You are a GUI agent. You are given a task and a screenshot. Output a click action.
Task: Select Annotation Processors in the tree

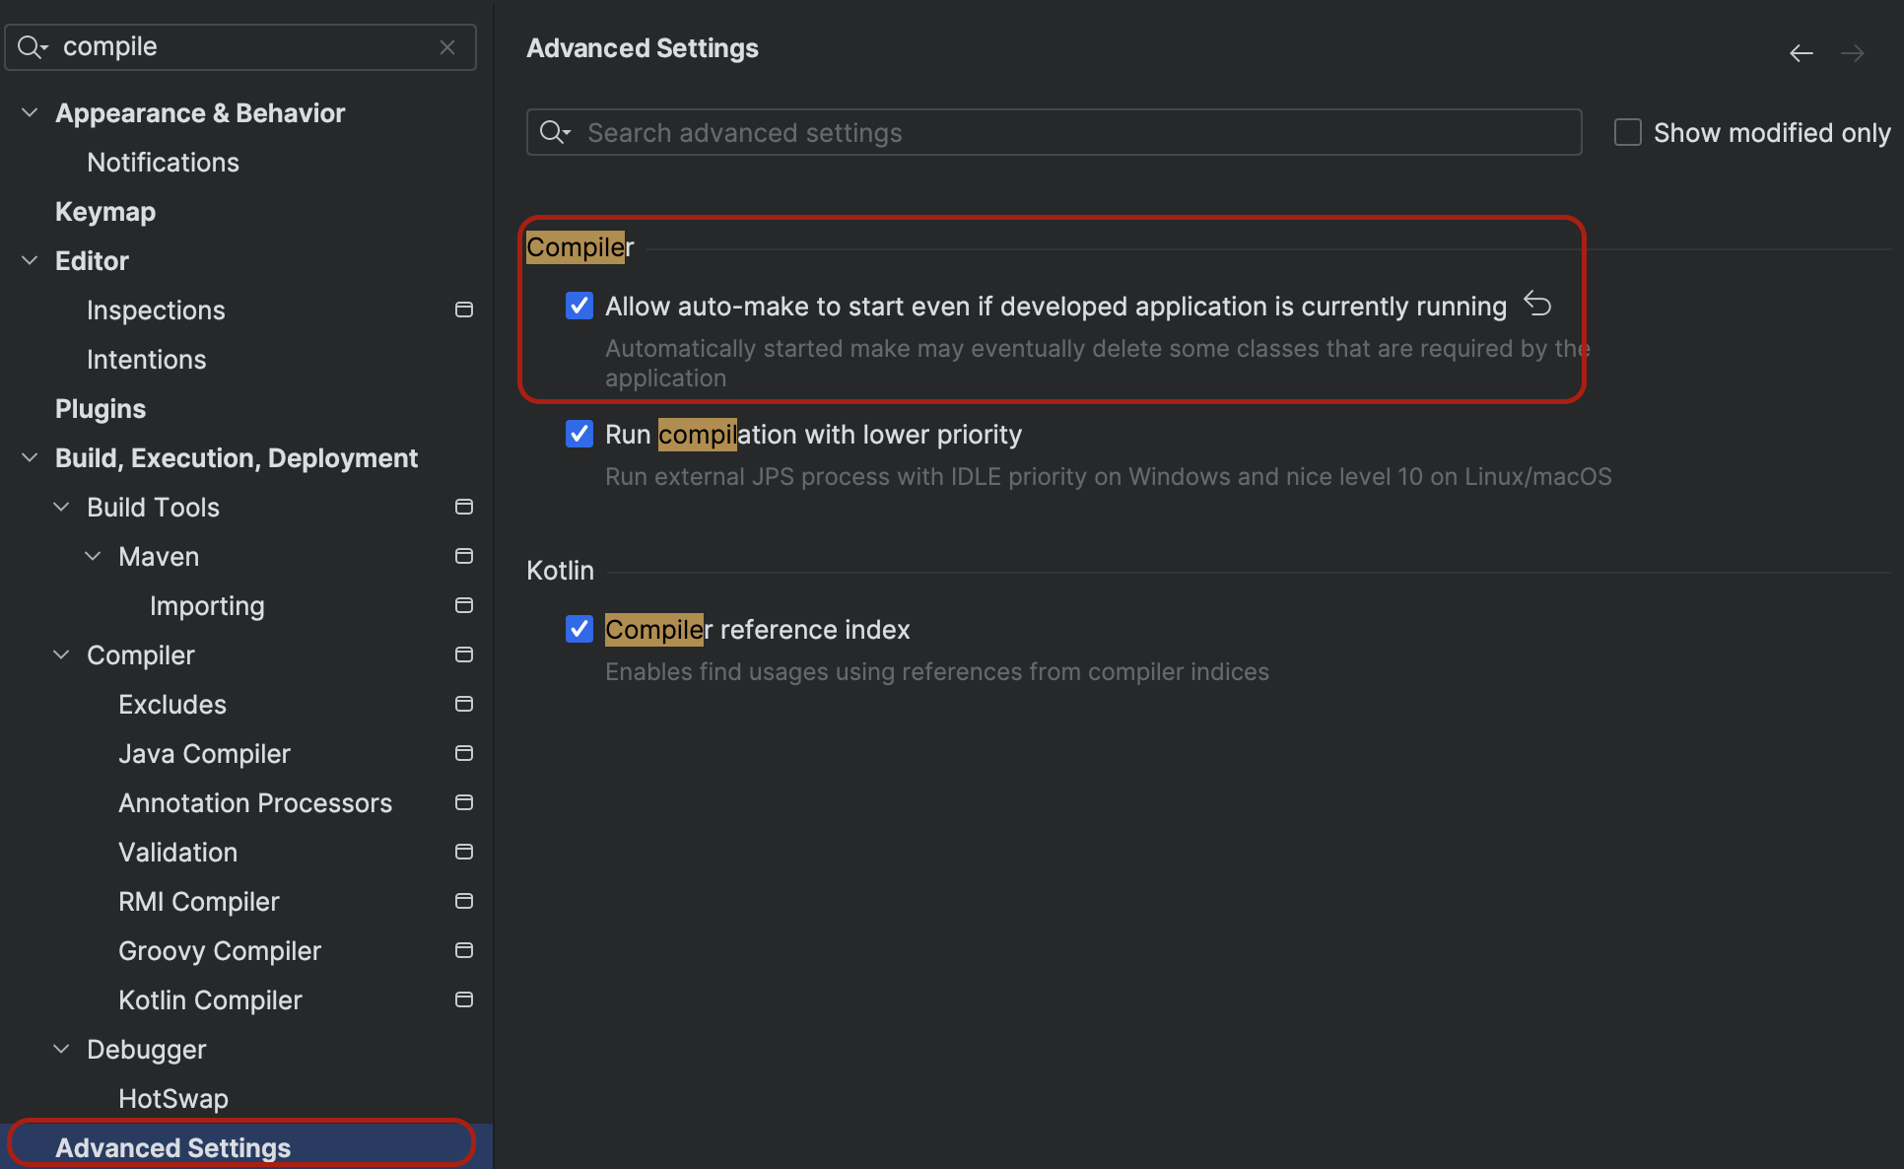255,802
